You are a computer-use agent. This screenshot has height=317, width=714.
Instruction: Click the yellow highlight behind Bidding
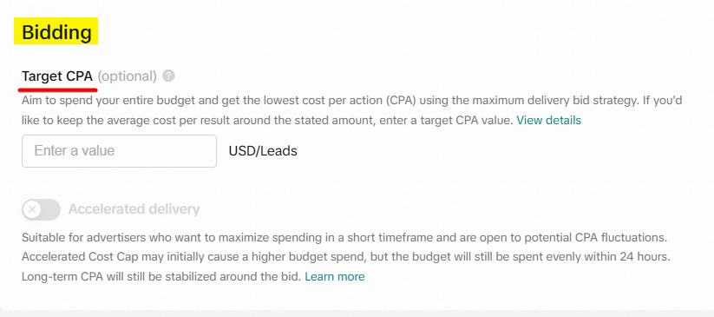[56, 31]
